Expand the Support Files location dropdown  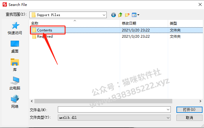104,15
